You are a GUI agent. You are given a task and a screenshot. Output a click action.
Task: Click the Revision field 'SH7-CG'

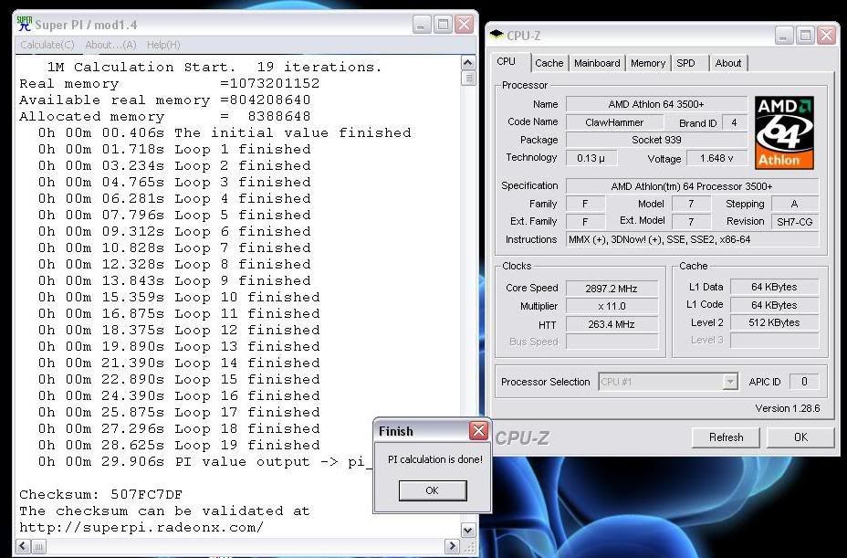pos(795,222)
